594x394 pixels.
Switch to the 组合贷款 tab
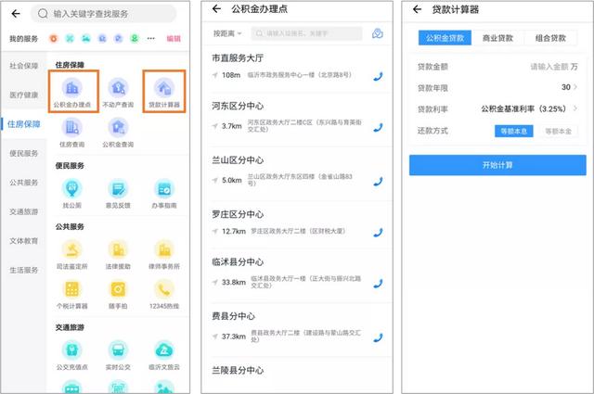tap(550, 38)
